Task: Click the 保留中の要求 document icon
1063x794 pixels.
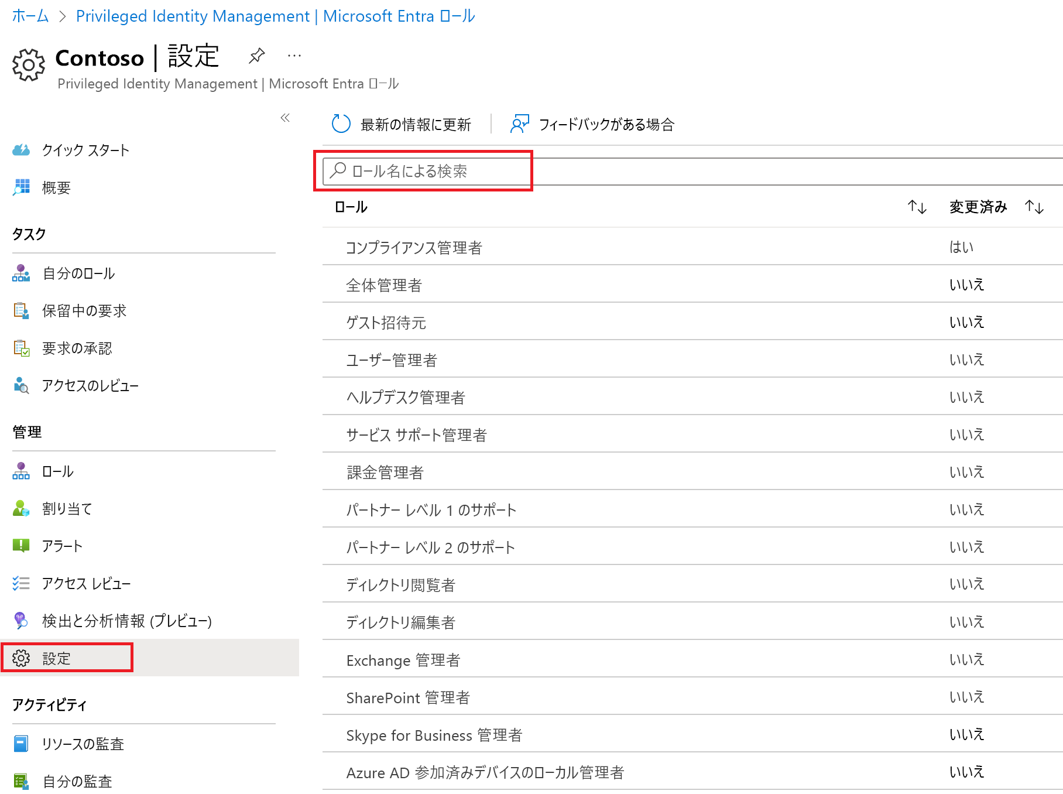Action: coord(21,310)
